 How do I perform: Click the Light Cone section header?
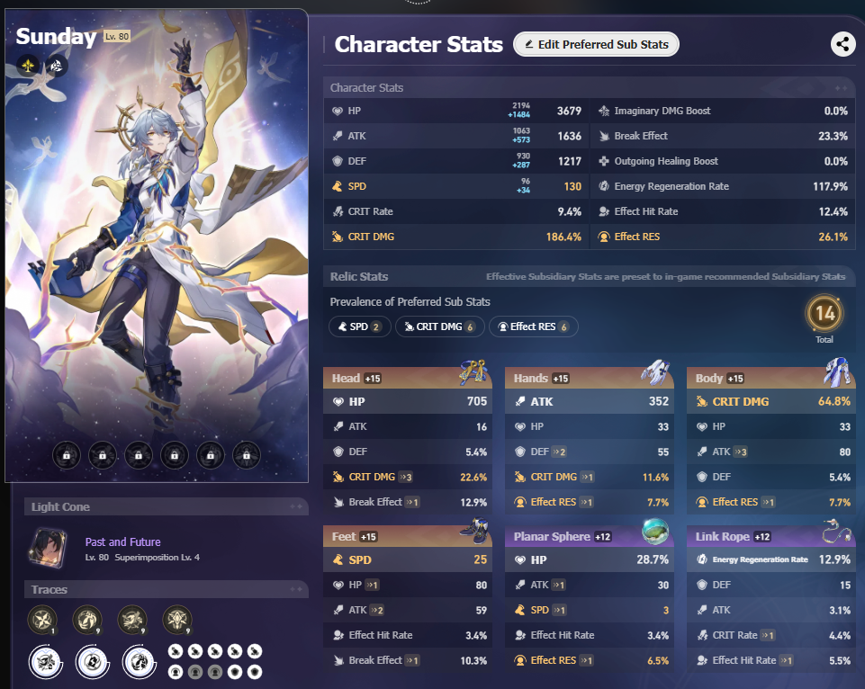(x=166, y=506)
